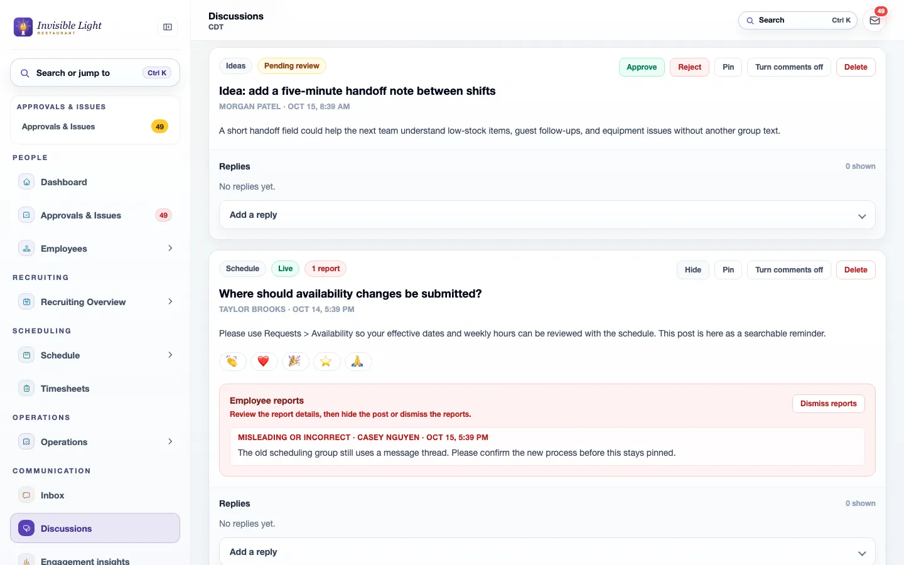The height and width of the screenshot is (565, 904).
Task: Click the Invisible Light restaurant logo
Action: pos(58,26)
